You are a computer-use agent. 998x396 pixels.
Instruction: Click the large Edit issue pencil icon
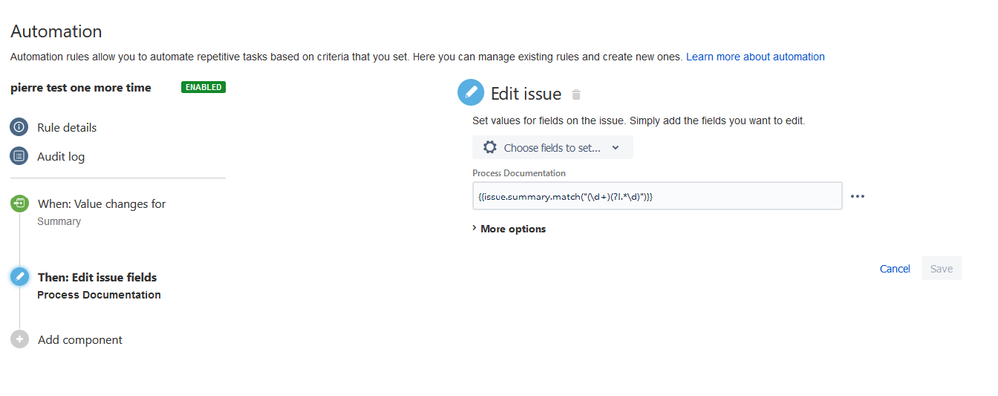[471, 93]
